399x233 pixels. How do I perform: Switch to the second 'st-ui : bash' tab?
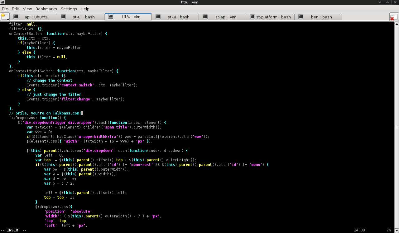tap(175, 17)
